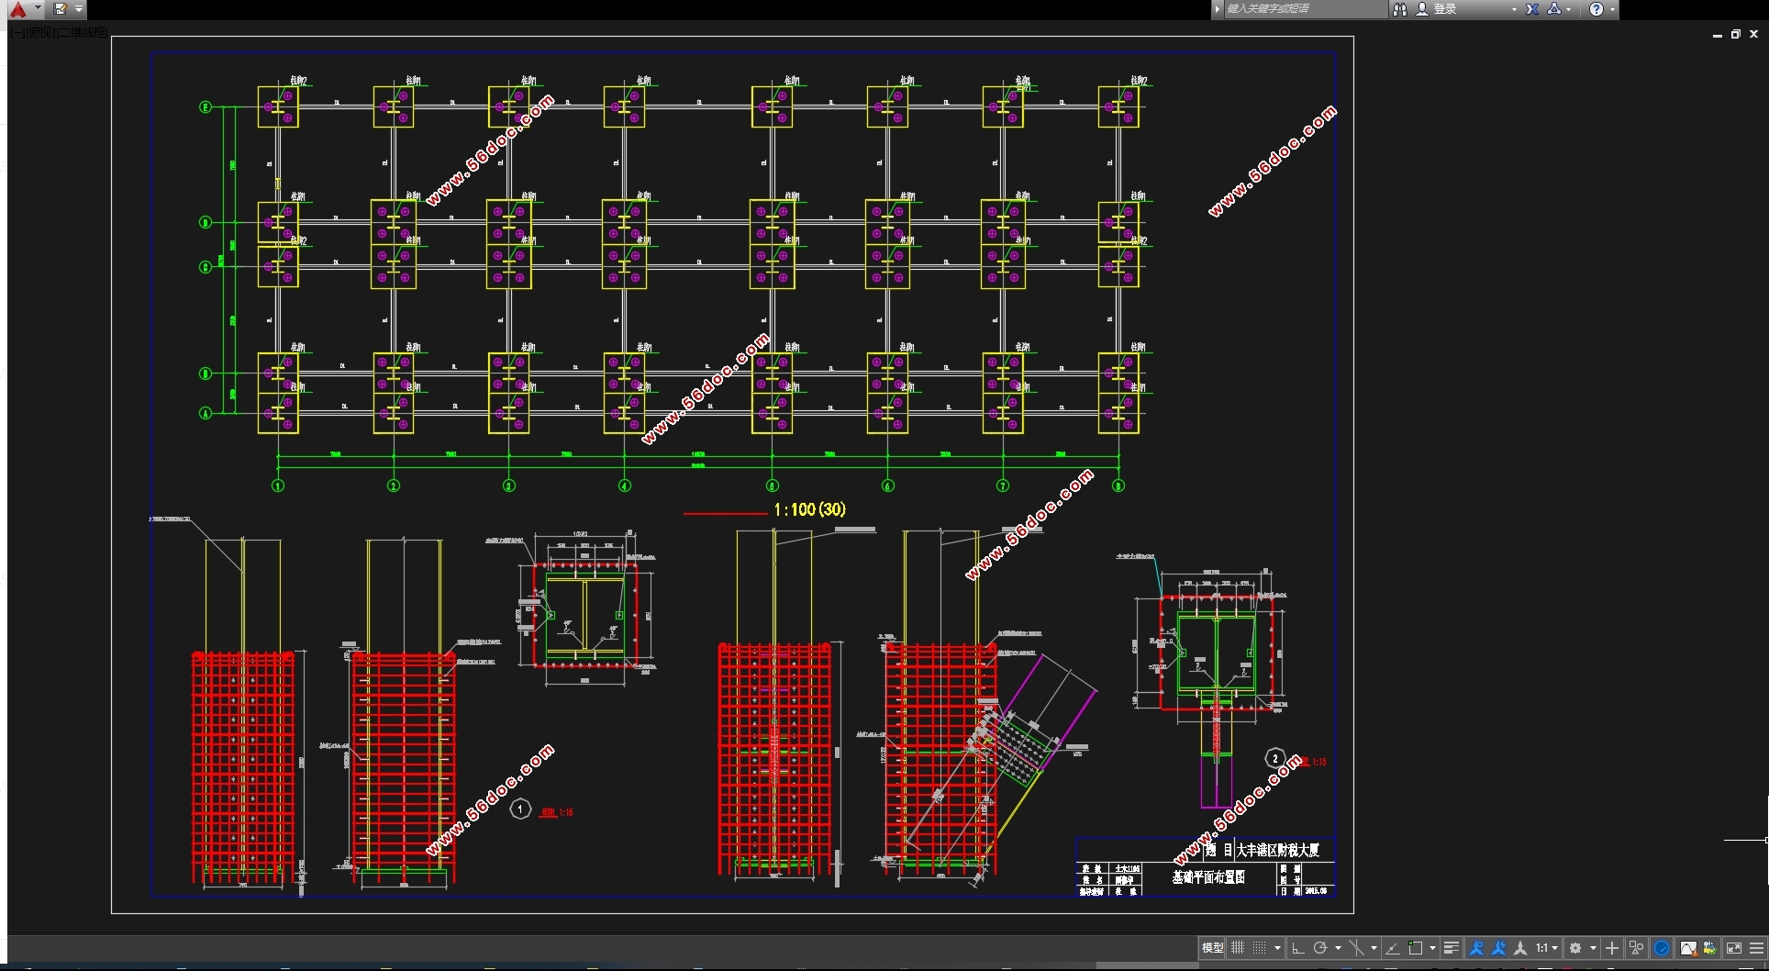The width and height of the screenshot is (1769, 971).
Task: Expand the application menu dropdown arrow
Action: (38, 8)
